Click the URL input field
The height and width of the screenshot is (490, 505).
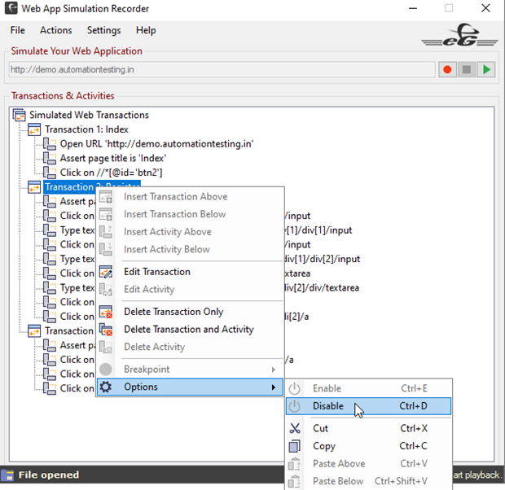pyautogui.click(x=222, y=69)
